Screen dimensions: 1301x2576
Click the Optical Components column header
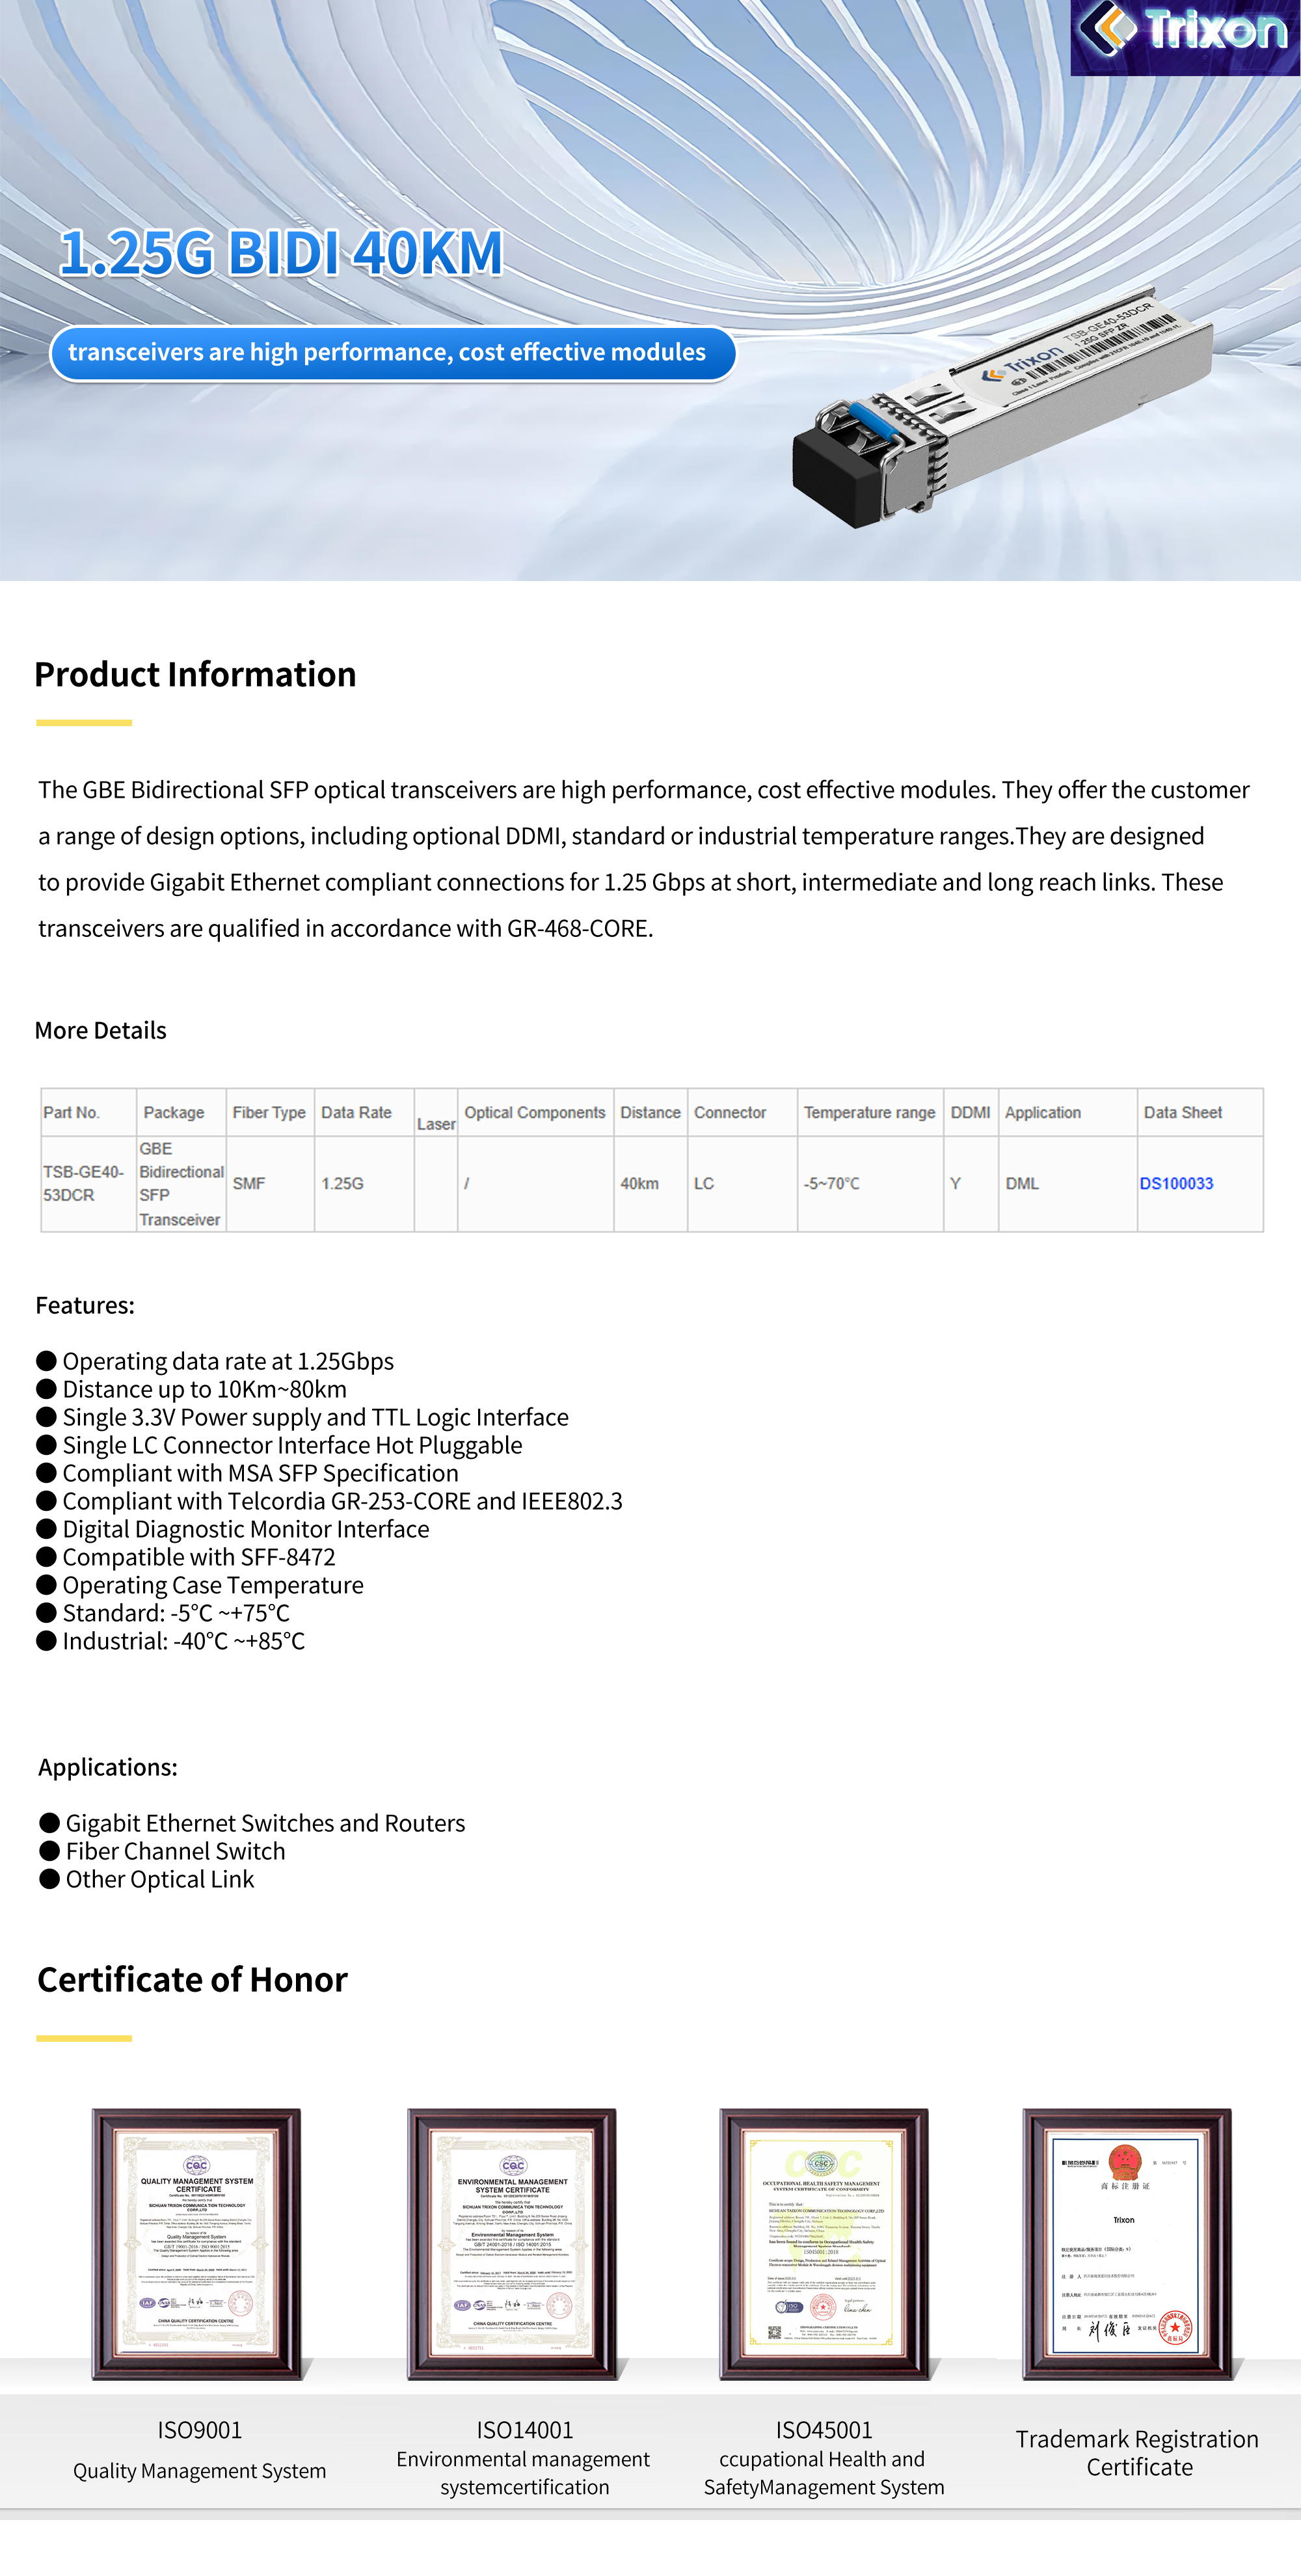535,1113
